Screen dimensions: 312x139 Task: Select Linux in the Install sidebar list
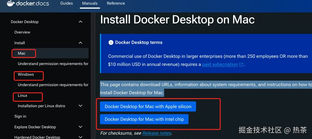22,95
